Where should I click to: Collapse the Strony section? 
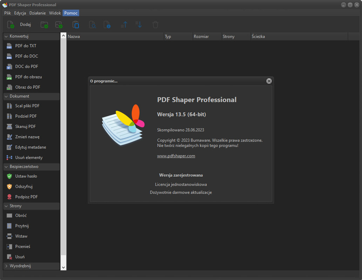[6, 206]
